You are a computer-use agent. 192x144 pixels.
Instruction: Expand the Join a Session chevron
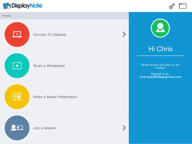click(124, 128)
